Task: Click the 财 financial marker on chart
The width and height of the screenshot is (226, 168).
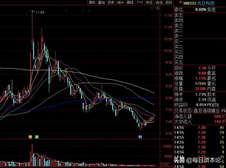Action: point(140,136)
